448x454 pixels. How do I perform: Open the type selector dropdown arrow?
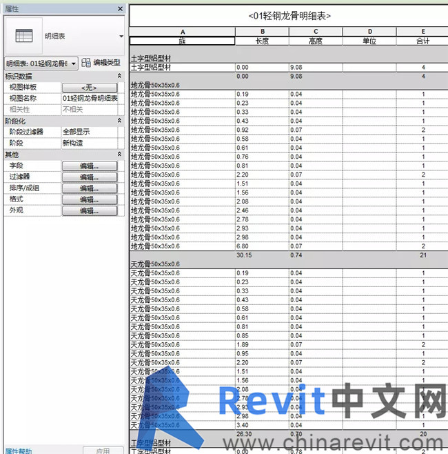coord(121,36)
